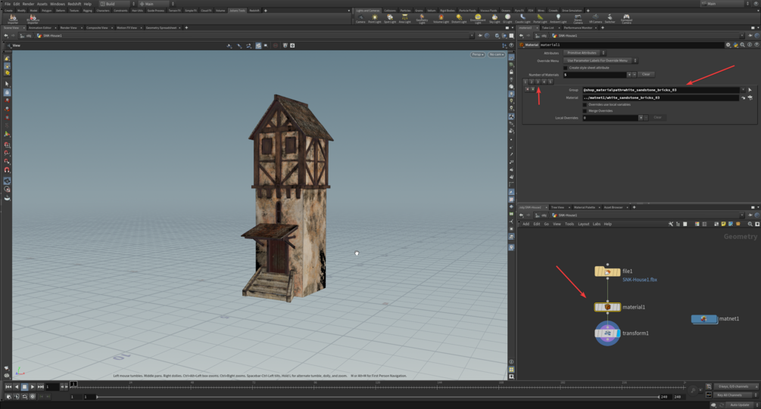Viewport: 761px width, 409px height.
Task: Open the Override Menu dropdown
Action: pyautogui.click(x=600, y=60)
